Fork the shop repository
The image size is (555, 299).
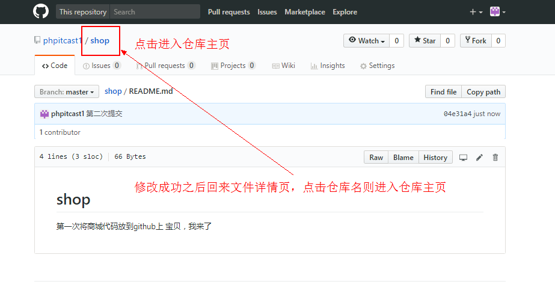coord(475,41)
